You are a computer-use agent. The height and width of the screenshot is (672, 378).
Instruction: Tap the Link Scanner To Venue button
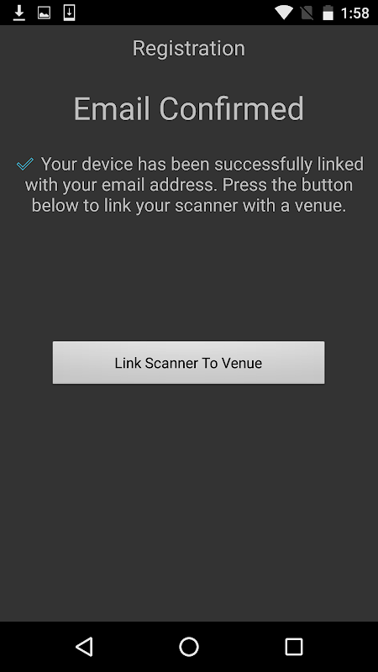(188, 363)
